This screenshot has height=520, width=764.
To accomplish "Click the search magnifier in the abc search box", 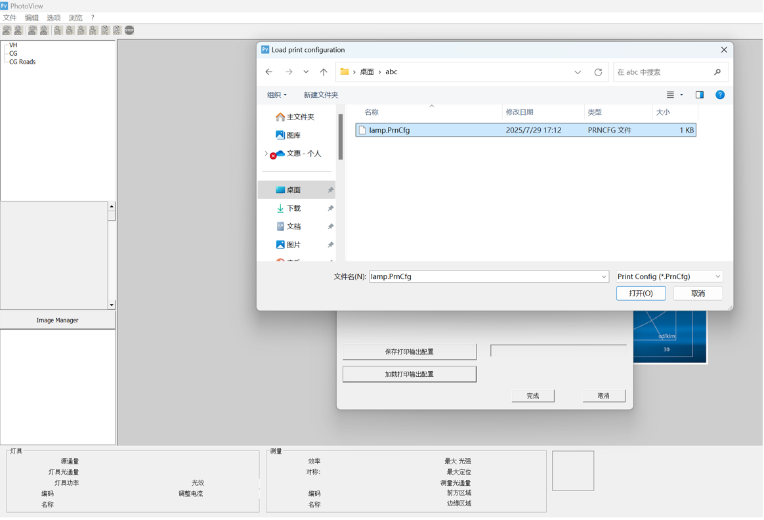I will coord(717,72).
